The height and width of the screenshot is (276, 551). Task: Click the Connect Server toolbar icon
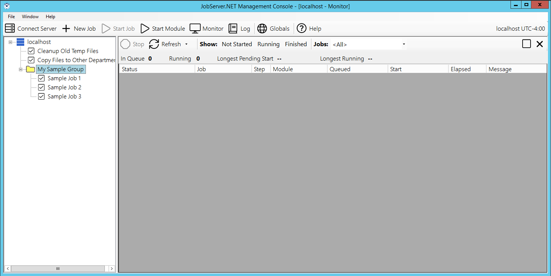(10, 28)
